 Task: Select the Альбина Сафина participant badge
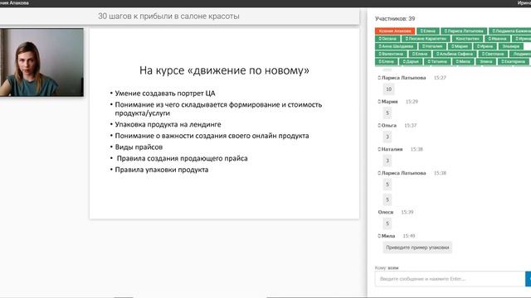455,54
